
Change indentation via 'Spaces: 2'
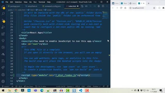point(70,87)
